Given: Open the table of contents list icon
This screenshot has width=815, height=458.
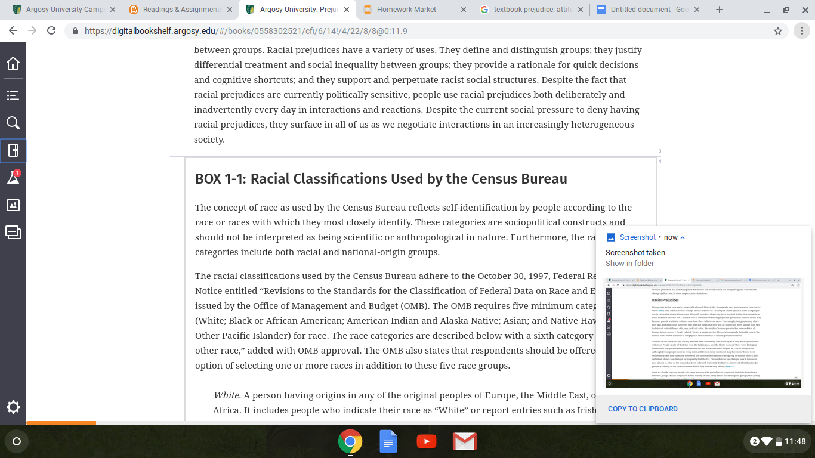Looking at the screenshot, I should pyautogui.click(x=13, y=95).
